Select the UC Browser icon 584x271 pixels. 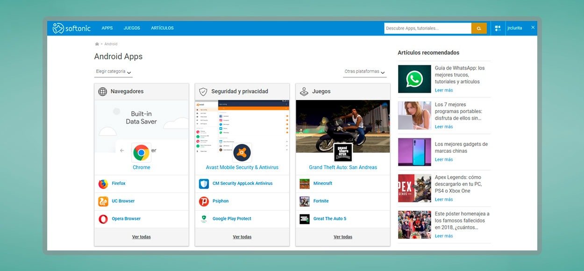tap(103, 201)
